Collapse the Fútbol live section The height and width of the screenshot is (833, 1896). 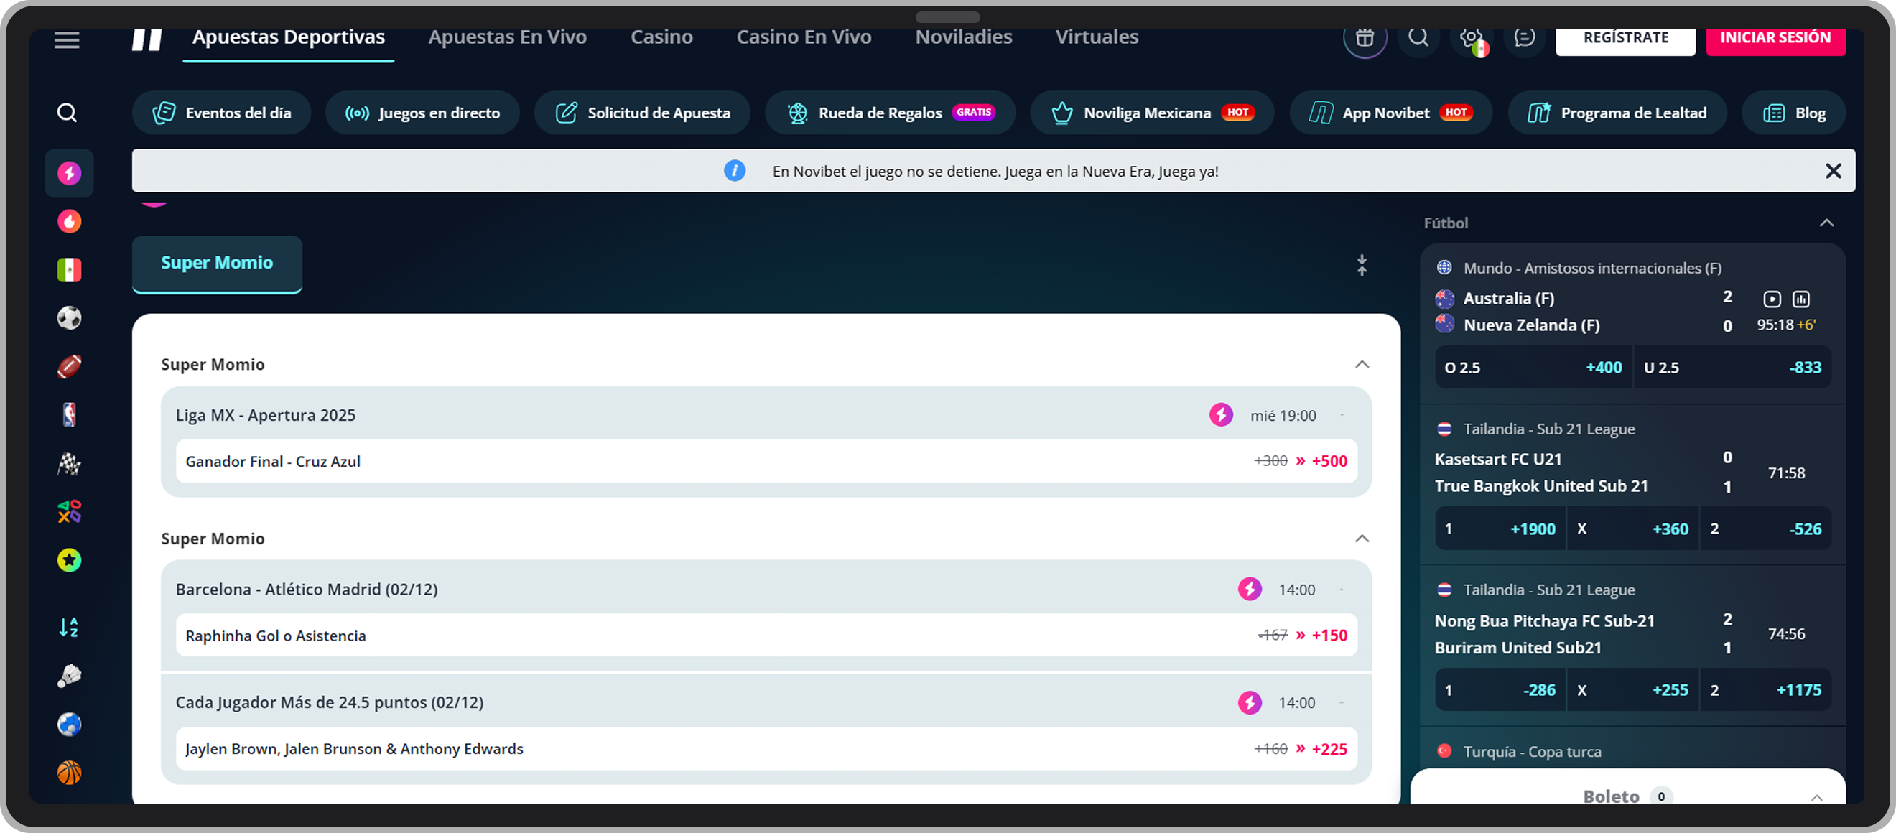click(x=1826, y=223)
